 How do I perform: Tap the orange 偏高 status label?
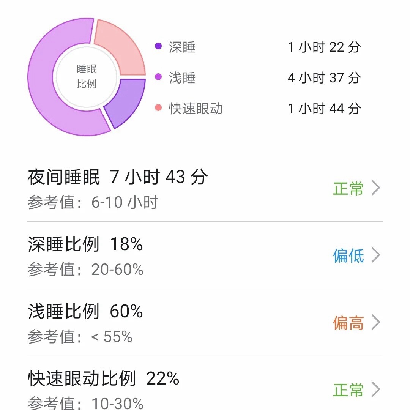pyautogui.click(x=348, y=323)
